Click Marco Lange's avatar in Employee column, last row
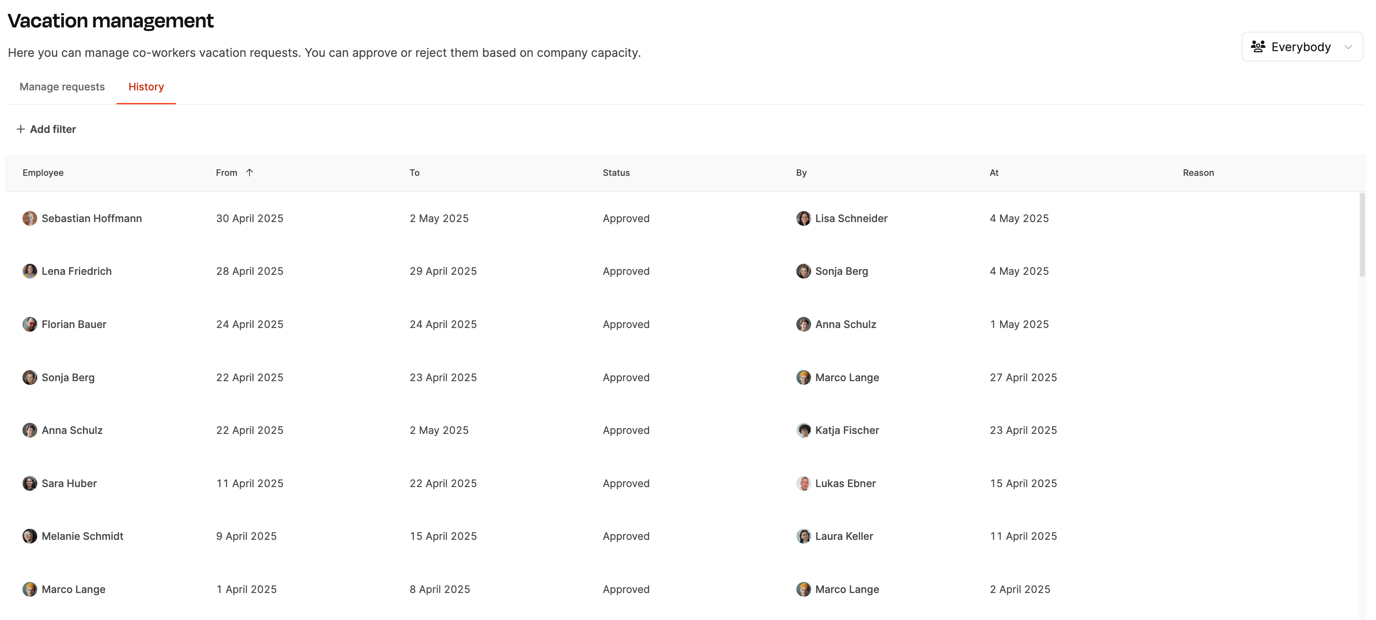Viewport: 1376px width, 620px height. point(30,590)
